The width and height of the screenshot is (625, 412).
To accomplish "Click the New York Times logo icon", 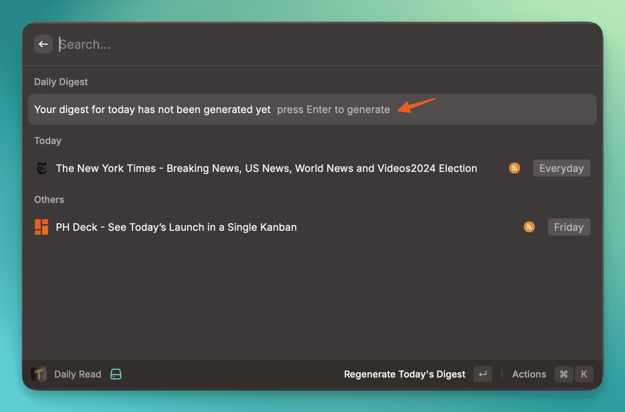I will (x=41, y=168).
